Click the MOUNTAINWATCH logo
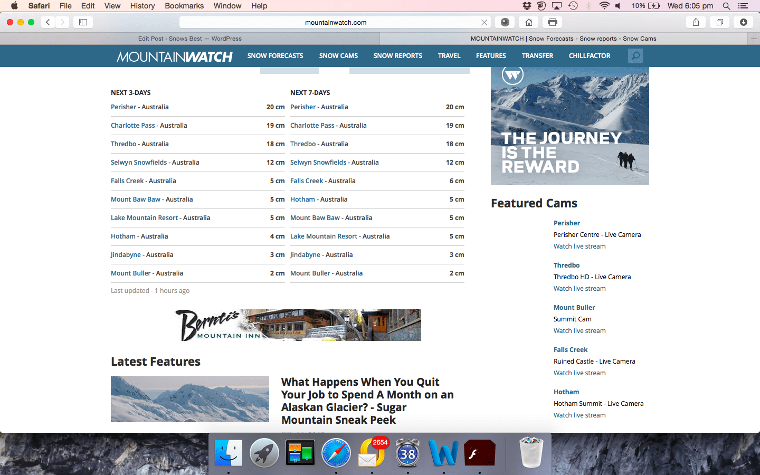Image resolution: width=760 pixels, height=475 pixels. click(175, 56)
